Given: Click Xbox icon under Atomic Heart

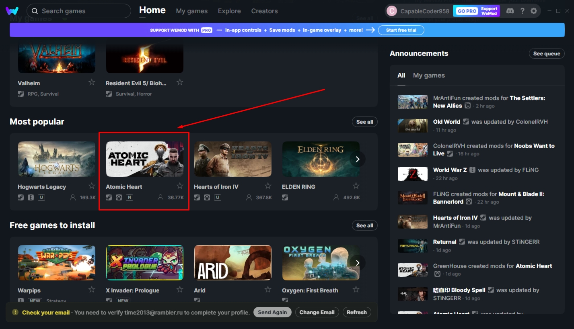Looking at the screenshot, I should 119,198.
